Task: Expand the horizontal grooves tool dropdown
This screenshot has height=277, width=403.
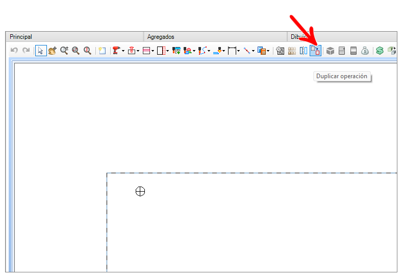Action: (153, 51)
